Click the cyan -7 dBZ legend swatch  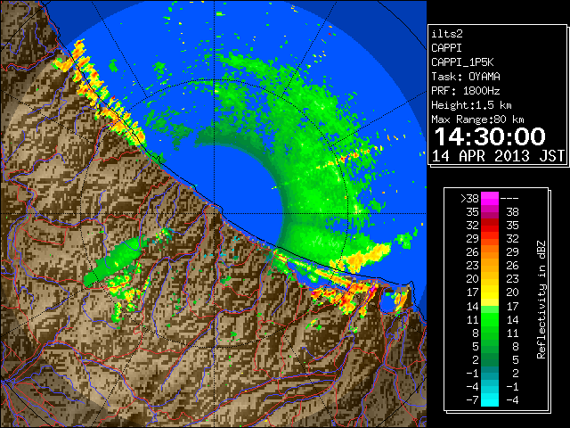[490, 399]
